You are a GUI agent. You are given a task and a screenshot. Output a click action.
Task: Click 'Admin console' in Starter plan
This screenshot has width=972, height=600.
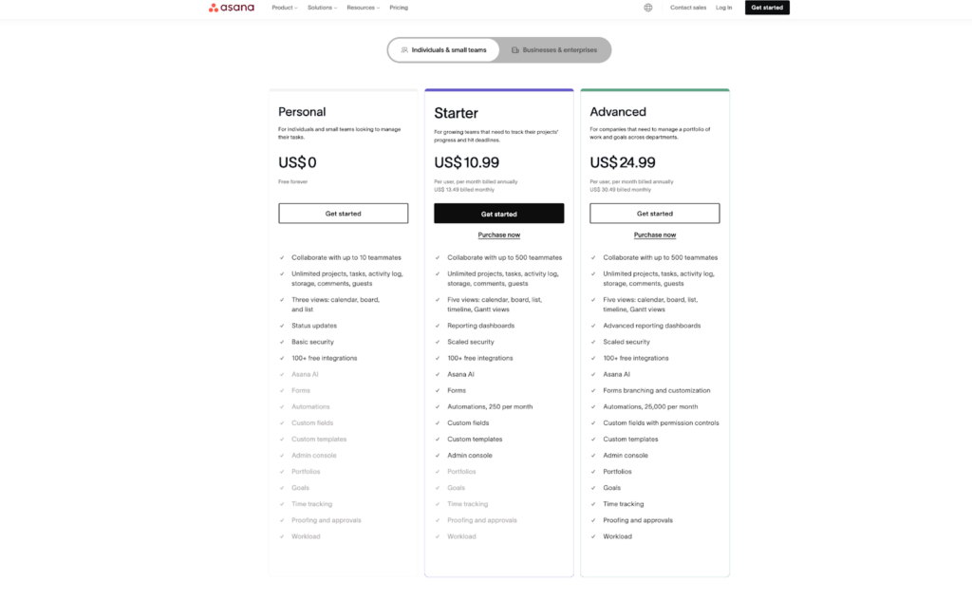(470, 455)
